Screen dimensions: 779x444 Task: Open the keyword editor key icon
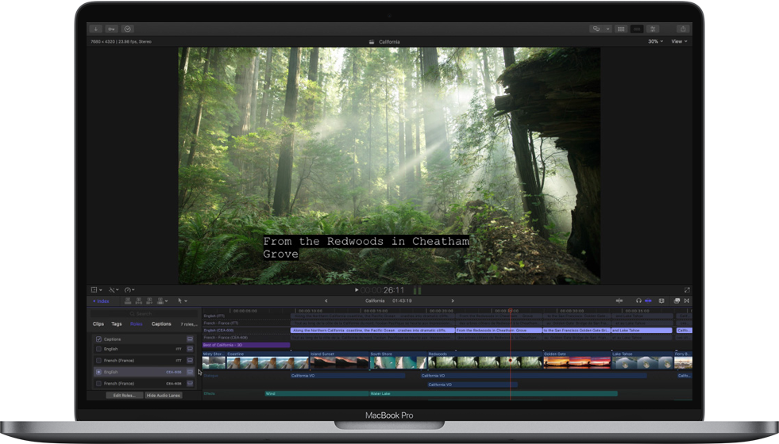tap(111, 29)
